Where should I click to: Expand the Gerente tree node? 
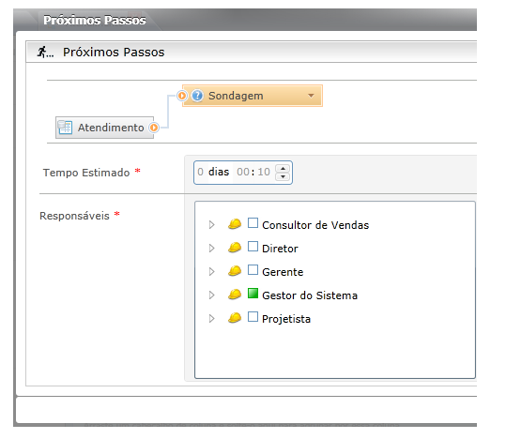pos(212,272)
